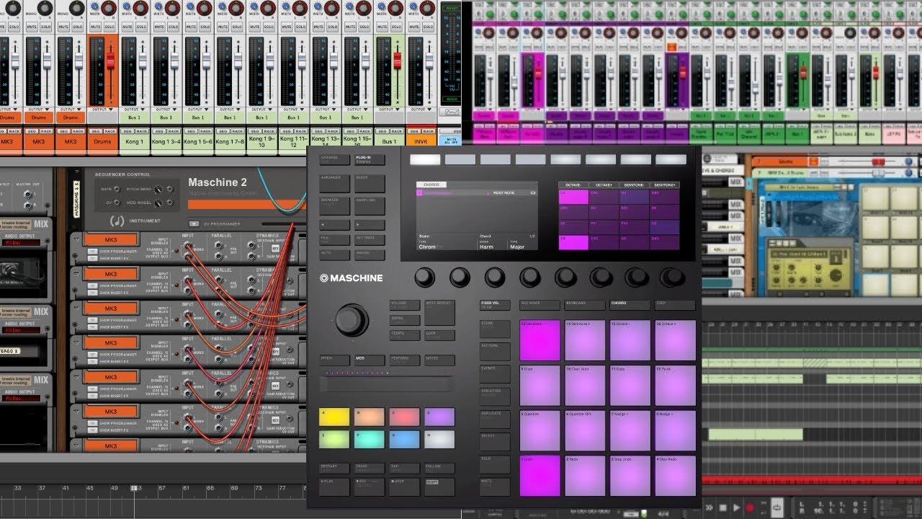This screenshot has width=922, height=519.
Task: Select yellow group A pad
Action: 334,417
